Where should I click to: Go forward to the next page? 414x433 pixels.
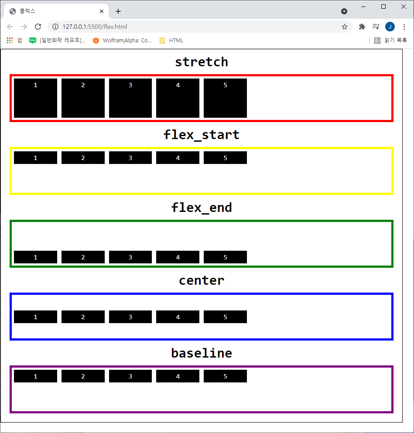pyautogui.click(x=24, y=27)
